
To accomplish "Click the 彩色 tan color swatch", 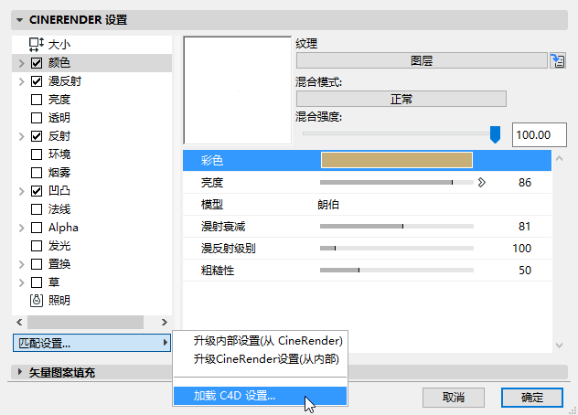I will (x=397, y=160).
